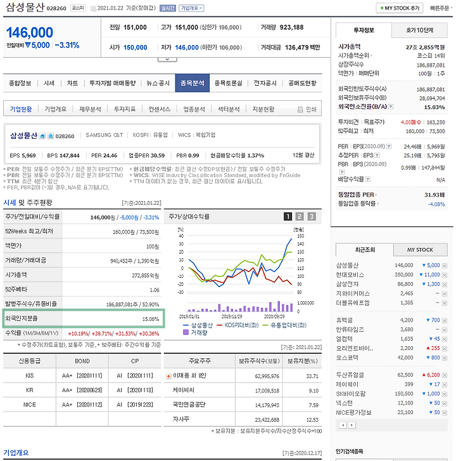The image size is (456, 461).
Task: Click the second blue icon before code 028260
Action: [51, 136]
